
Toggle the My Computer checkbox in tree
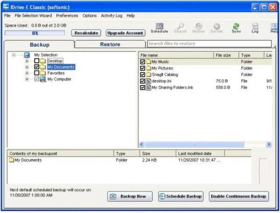[36, 79]
